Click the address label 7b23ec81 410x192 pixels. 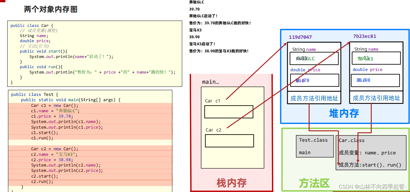[x=365, y=36]
